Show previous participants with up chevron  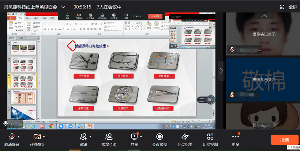click(x=264, y=16)
